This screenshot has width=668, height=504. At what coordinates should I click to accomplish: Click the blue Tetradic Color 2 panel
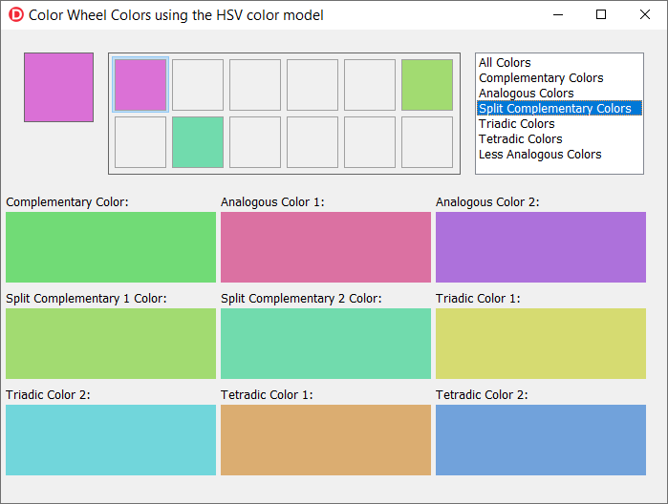(541, 440)
